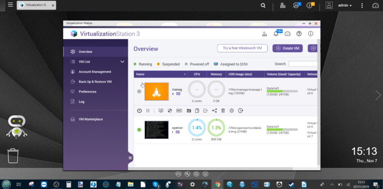Open VM Marketplace in the sidebar
The height and width of the screenshot is (189, 383).
click(96, 119)
